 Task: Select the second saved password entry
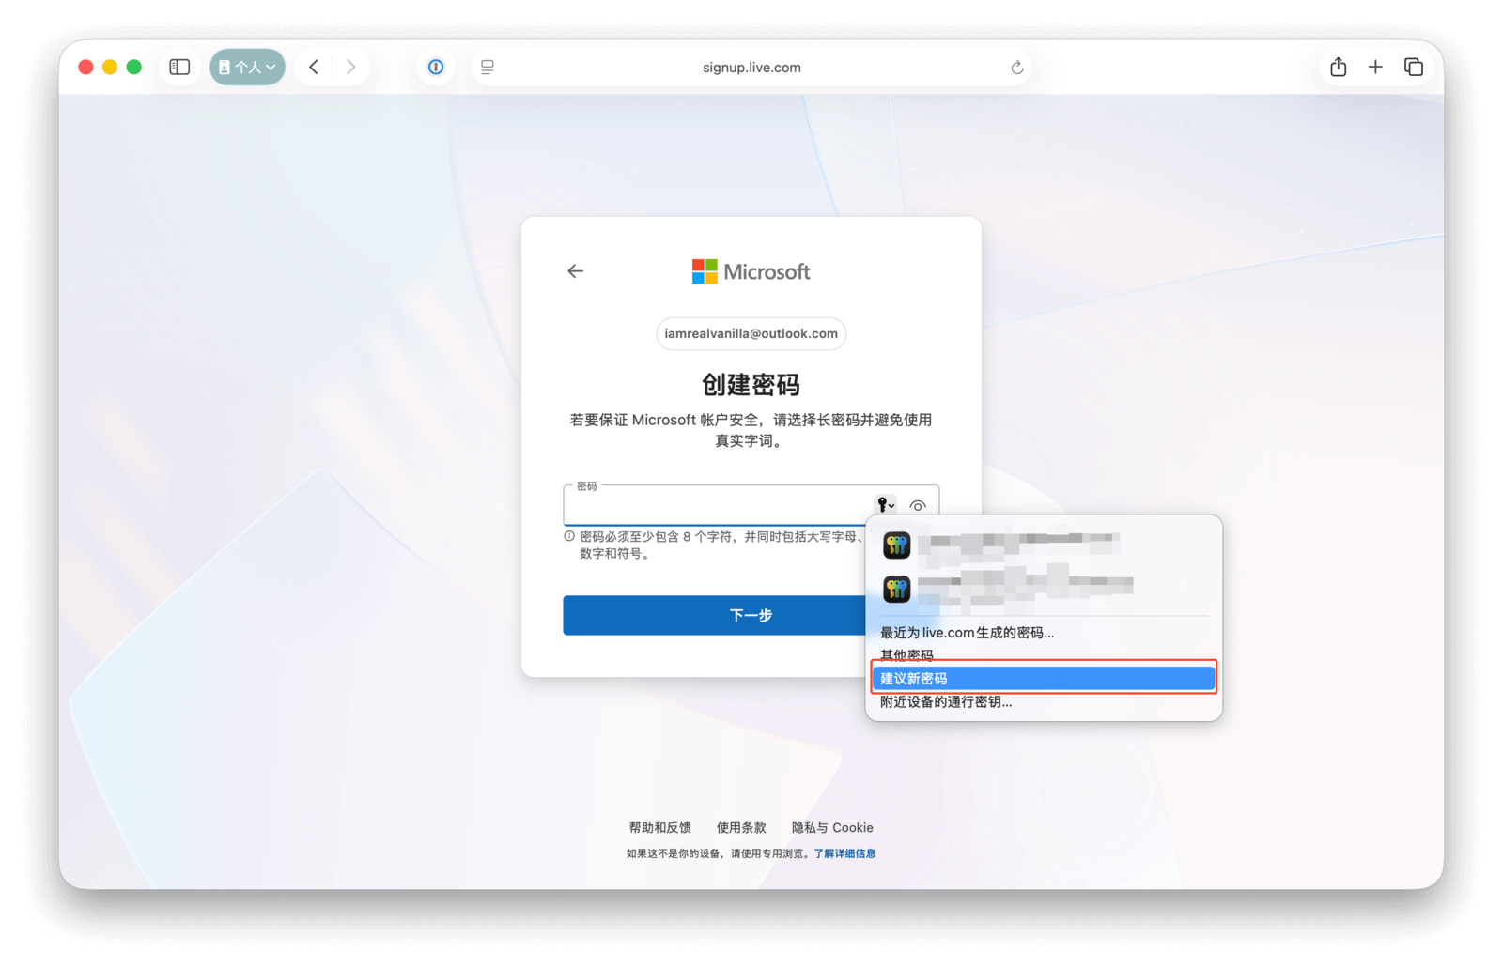pyautogui.click(x=1043, y=588)
